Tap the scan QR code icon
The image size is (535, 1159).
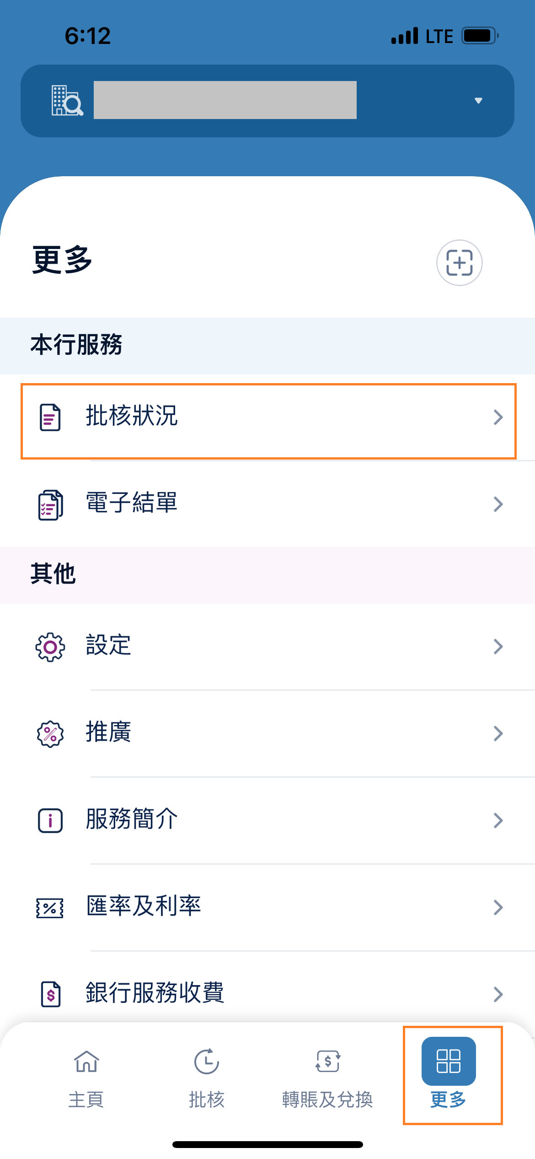pyautogui.click(x=459, y=263)
